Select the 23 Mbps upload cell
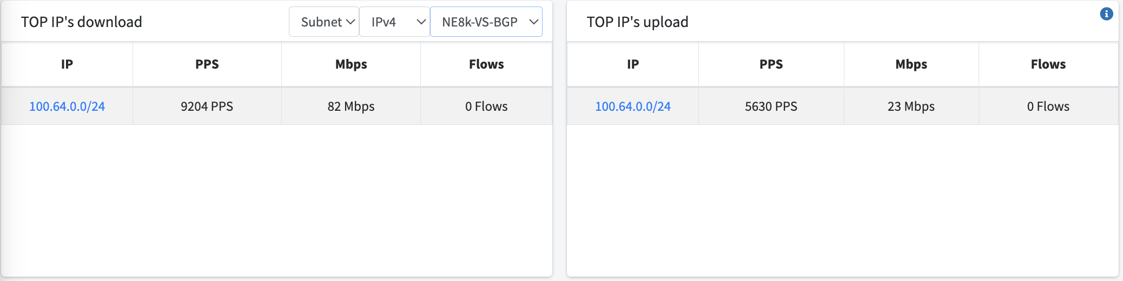 911,106
